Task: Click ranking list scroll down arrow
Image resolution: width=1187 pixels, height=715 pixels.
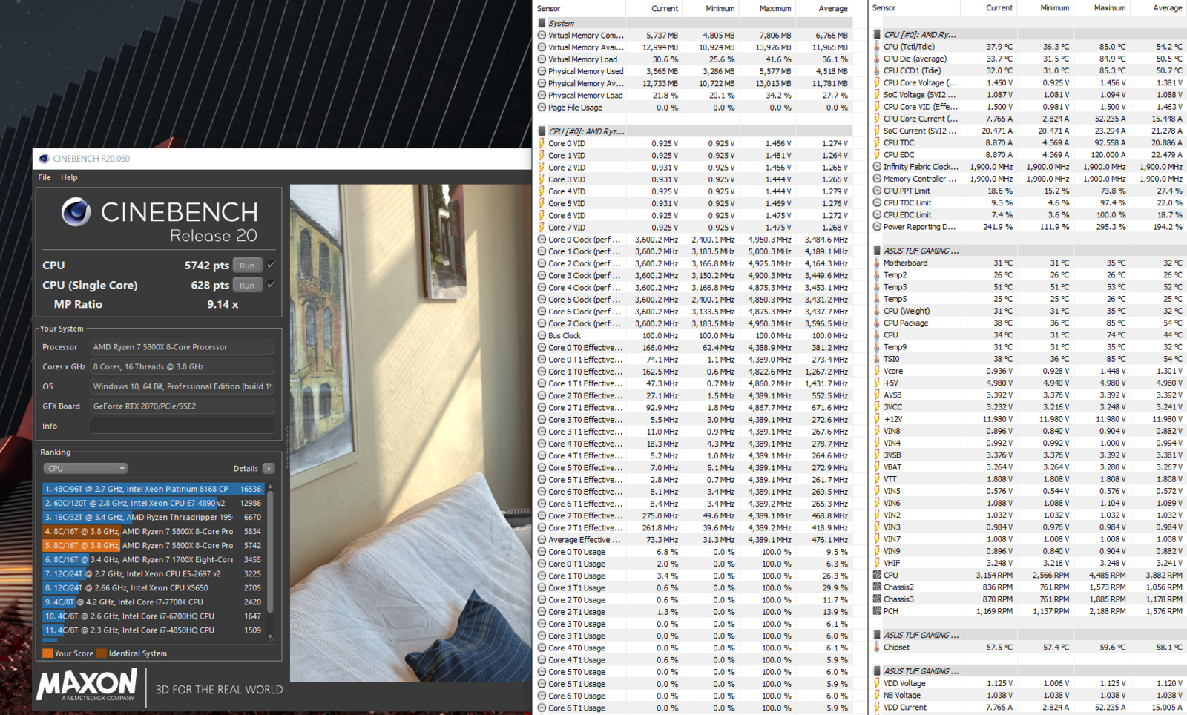Action: [270, 636]
